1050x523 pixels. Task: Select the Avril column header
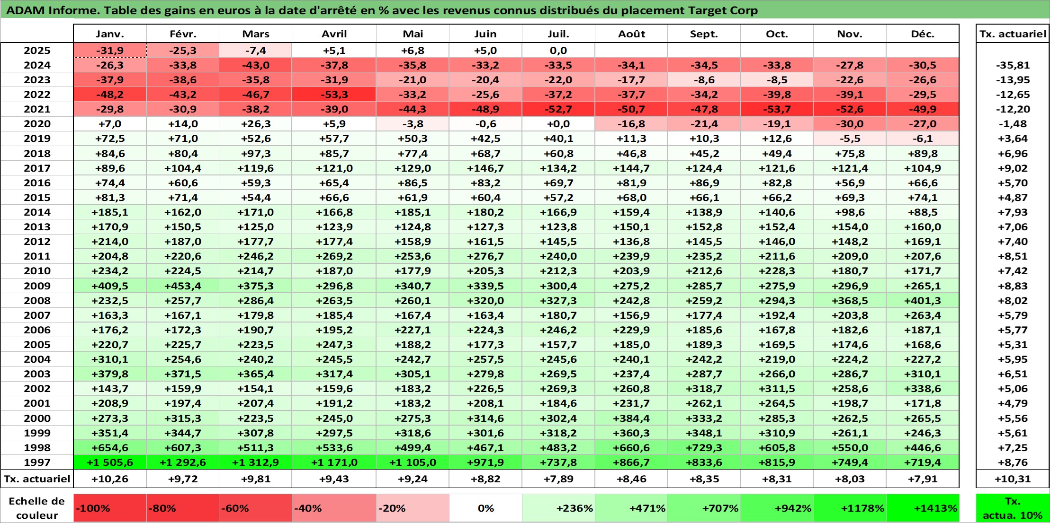[334, 34]
